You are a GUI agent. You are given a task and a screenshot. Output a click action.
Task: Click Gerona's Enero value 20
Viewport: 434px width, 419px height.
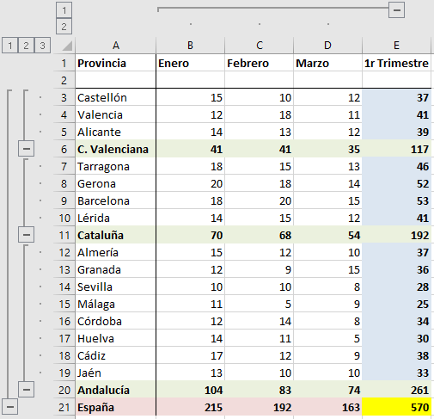tap(190, 183)
